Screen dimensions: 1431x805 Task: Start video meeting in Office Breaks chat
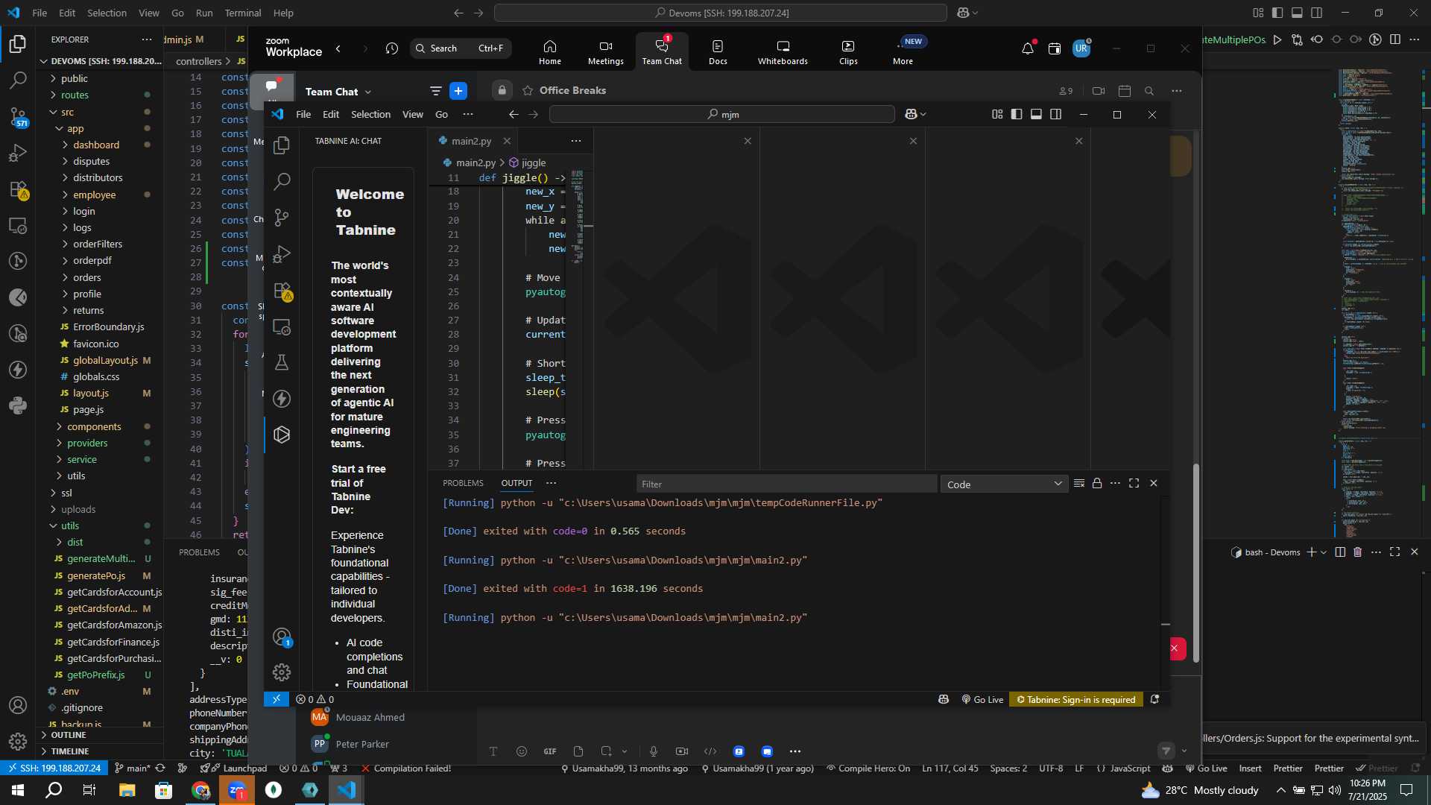click(1099, 91)
